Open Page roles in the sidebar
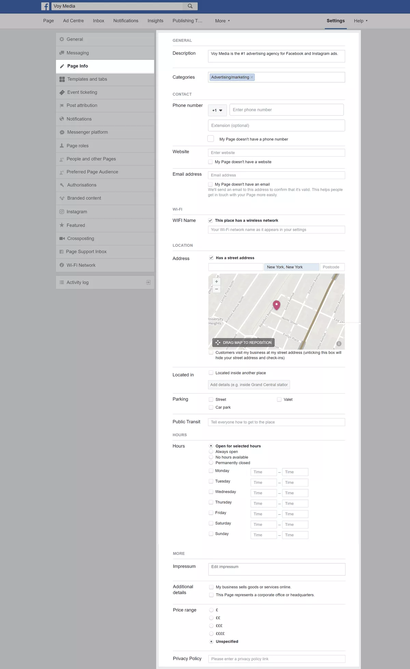Viewport: 410px width, 669px height. click(78, 146)
